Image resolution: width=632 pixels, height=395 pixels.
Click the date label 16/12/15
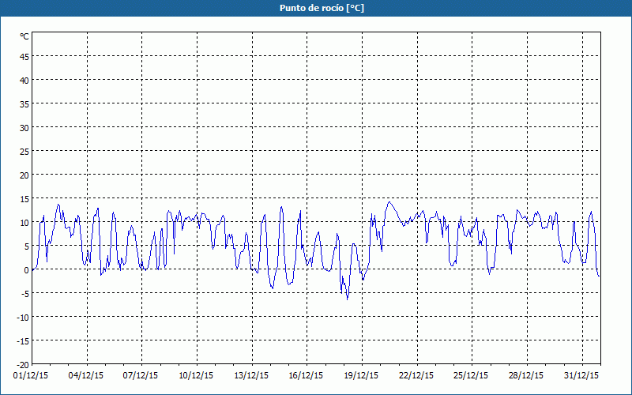click(306, 376)
